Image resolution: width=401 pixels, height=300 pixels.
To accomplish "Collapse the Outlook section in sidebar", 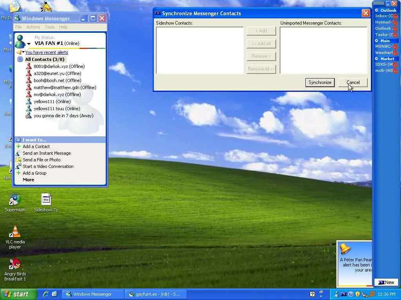I will tap(377, 11).
